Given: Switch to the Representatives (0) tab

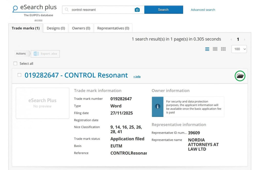Looking at the screenshot, I should [113, 28].
